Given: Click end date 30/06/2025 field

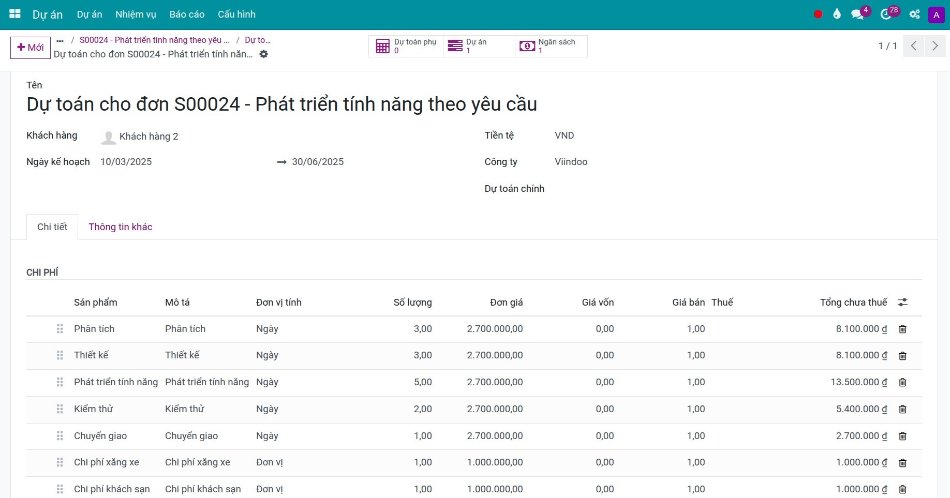Looking at the screenshot, I should click(x=318, y=162).
